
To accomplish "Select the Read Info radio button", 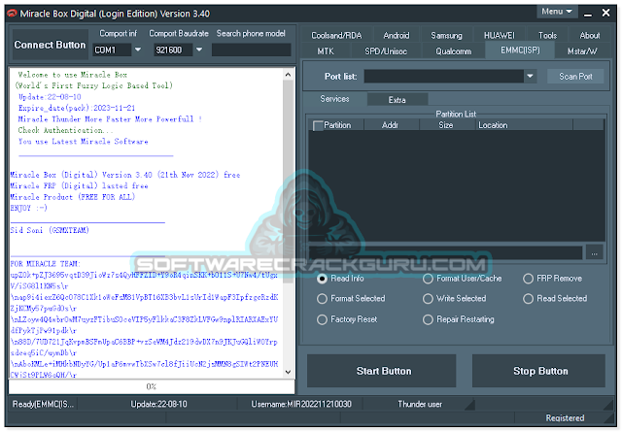I will click(x=340, y=279).
